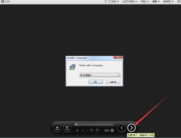This screenshot has width=181, height=138.
Task: Click the eject/open file round button
Action: [x=57, y=128]
